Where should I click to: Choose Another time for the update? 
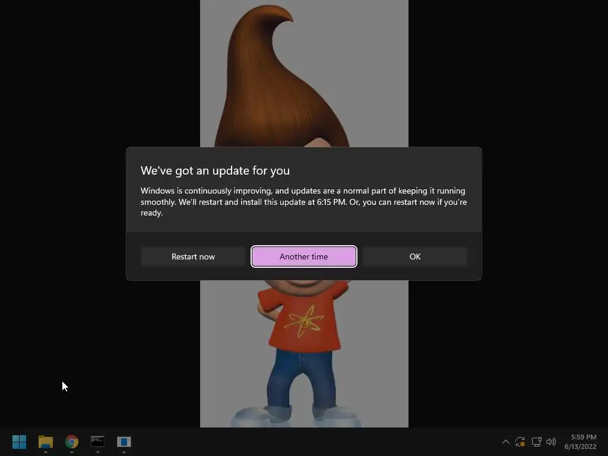(303, 256)
